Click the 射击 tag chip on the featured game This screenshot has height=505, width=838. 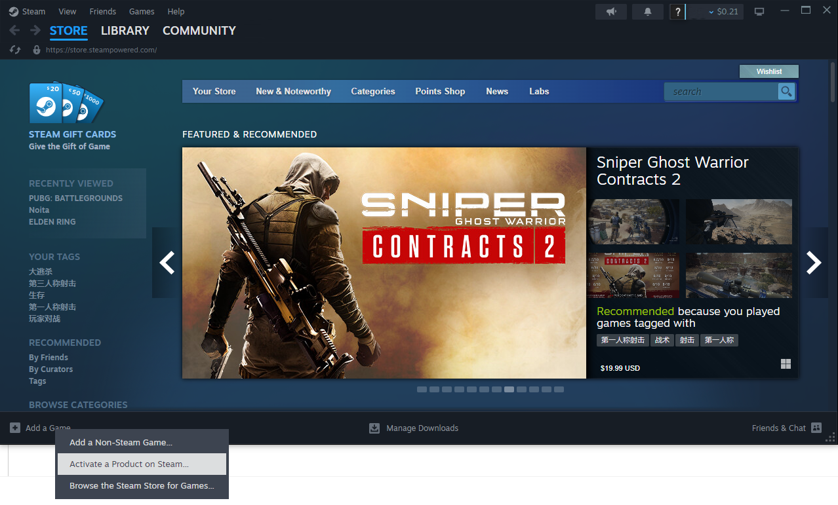pyautogui.click(x=687, y=340)
